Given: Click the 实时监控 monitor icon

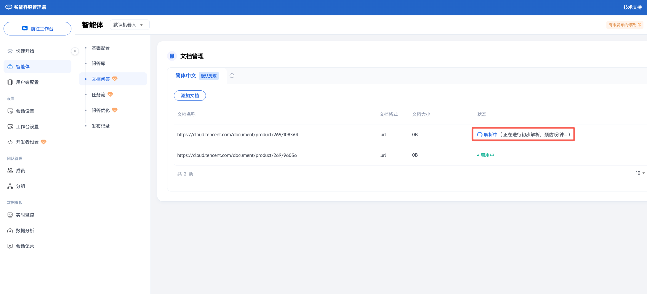Looking at the screenshot, I should [x=10, y=215].
